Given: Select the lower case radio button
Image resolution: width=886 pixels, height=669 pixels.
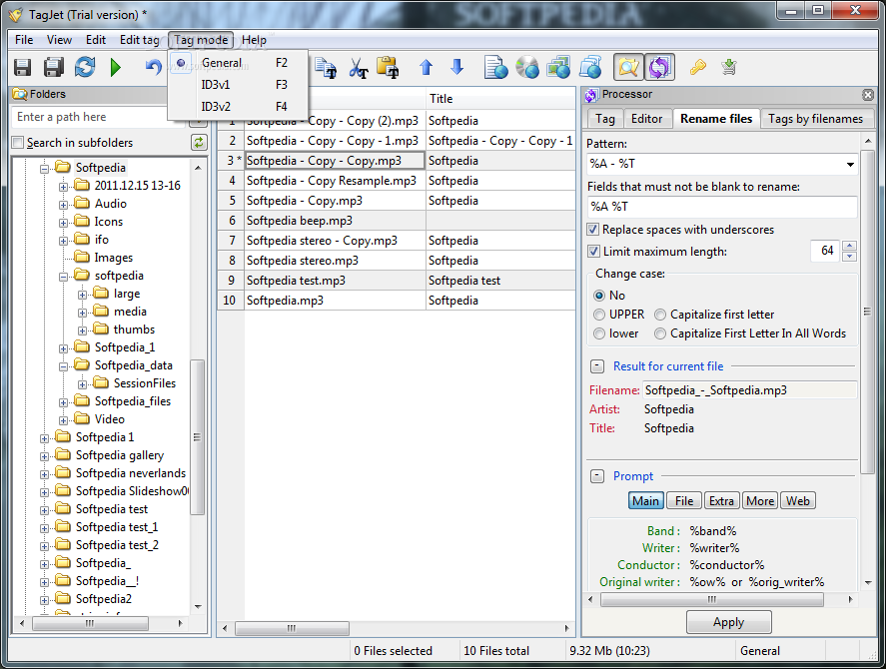Looking at the screenshot, I should [x=599, y=334].
